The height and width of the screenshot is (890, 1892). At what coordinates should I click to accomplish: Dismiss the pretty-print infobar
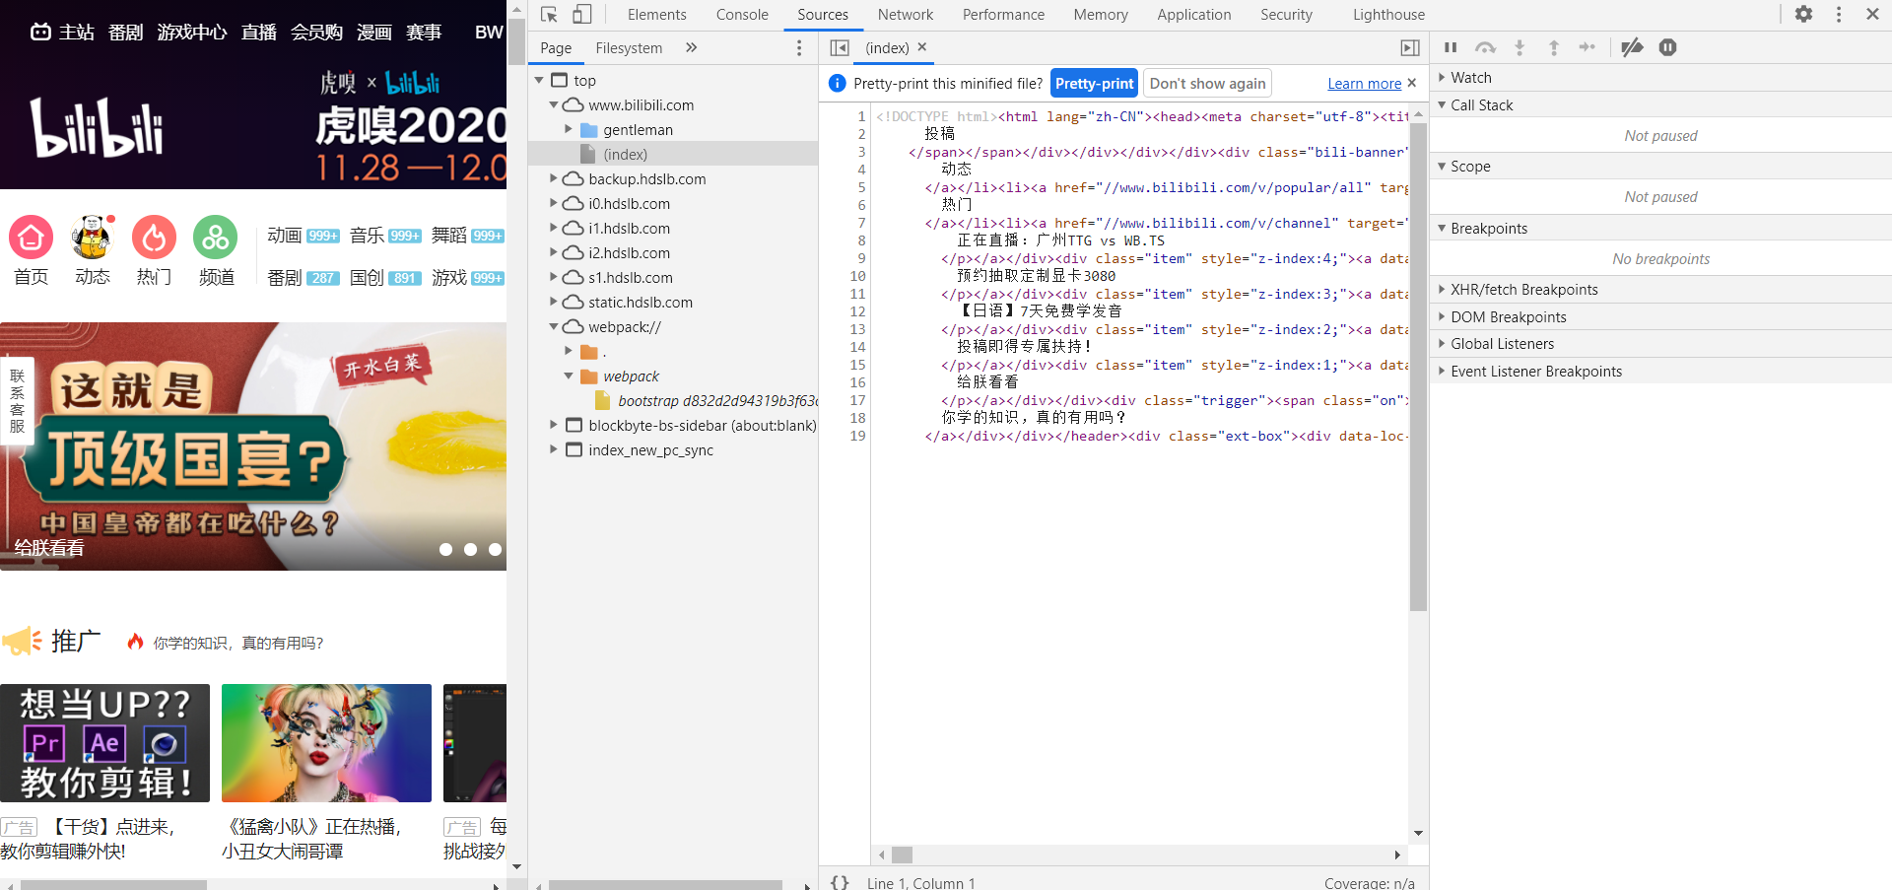1412,83
